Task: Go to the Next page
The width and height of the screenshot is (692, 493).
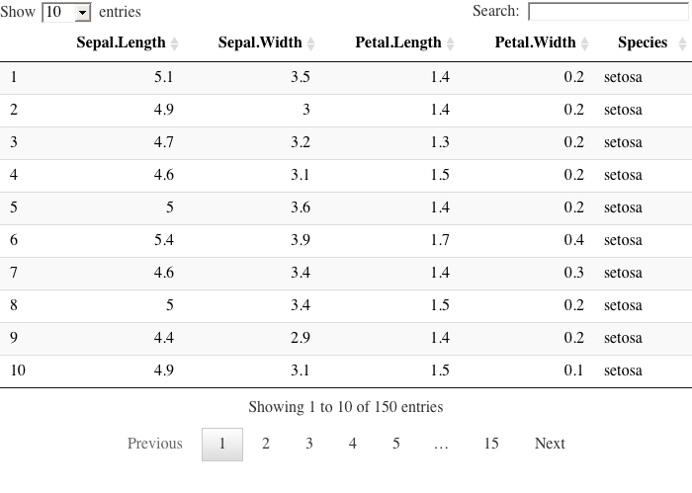Action: pos(550,444)
